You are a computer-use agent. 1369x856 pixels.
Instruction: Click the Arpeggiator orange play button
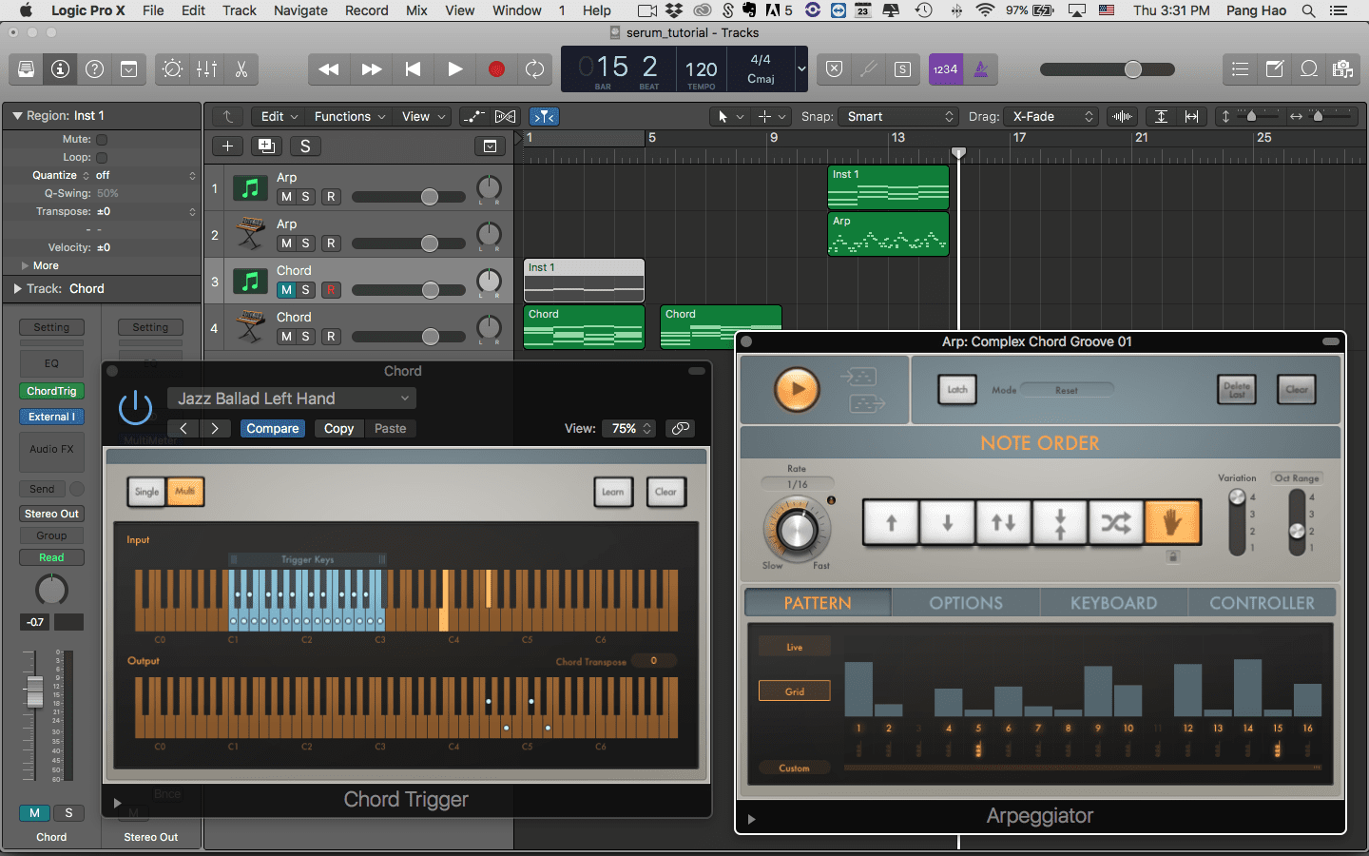coord(797,390)
